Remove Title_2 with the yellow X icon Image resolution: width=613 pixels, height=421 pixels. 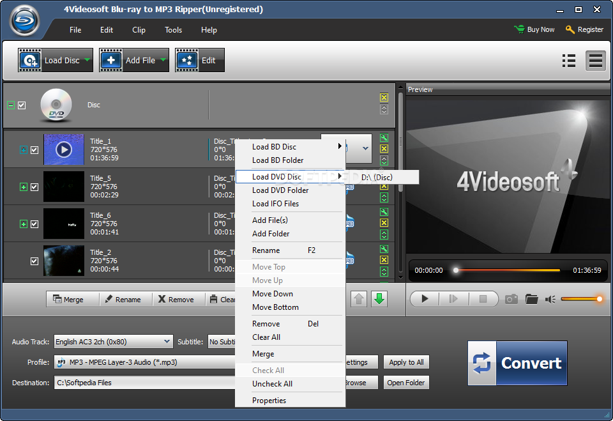(384, 260)
